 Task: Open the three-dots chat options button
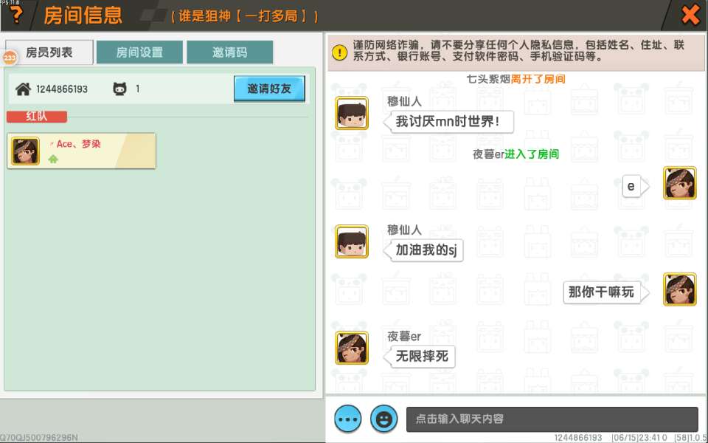pos(348,419)
